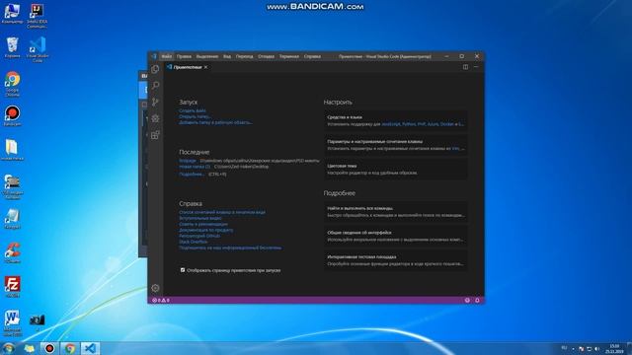The image size is (632, 355).
Task: Click the keybindings settings card
Action: (x=396, y=145)
